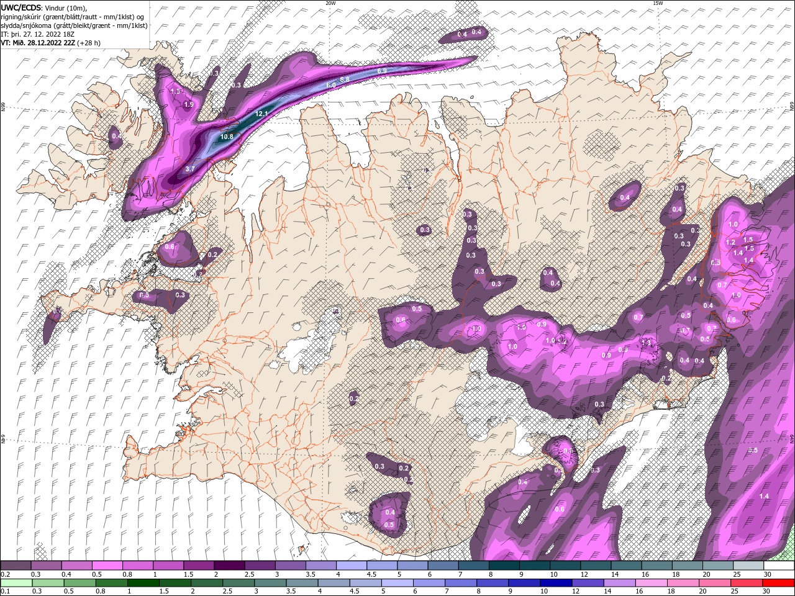The width and height of the screenshot is (795, 596).
Task: Click the 3.5 label of the upper legend
Action: (x=311, y=574)
